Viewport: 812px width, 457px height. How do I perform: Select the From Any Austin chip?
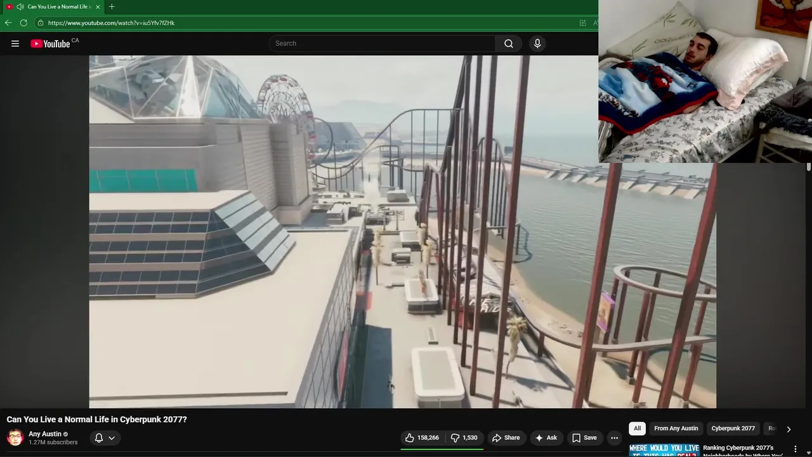(x=676, y=428)
